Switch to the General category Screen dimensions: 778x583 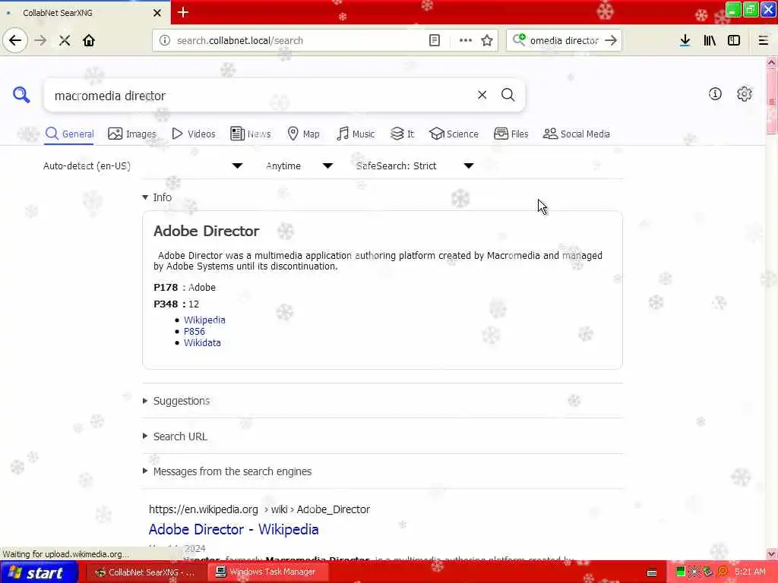69,134
